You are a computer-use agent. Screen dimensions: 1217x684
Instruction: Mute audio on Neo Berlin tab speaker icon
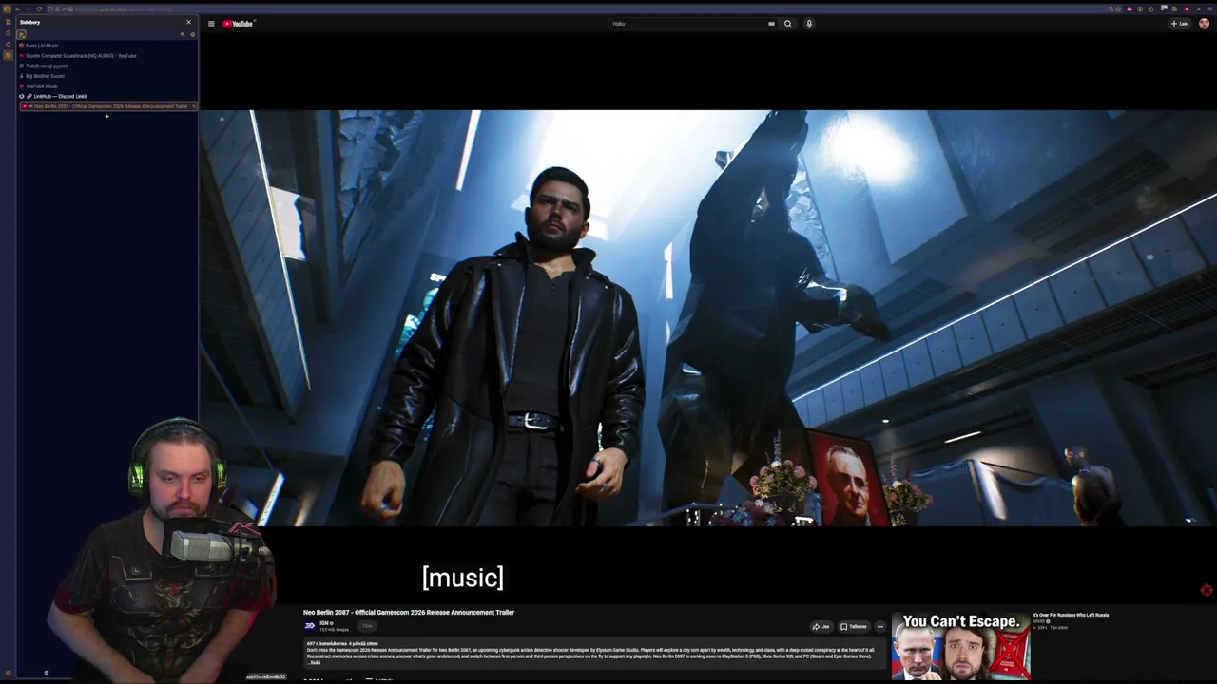click(30, 106)
